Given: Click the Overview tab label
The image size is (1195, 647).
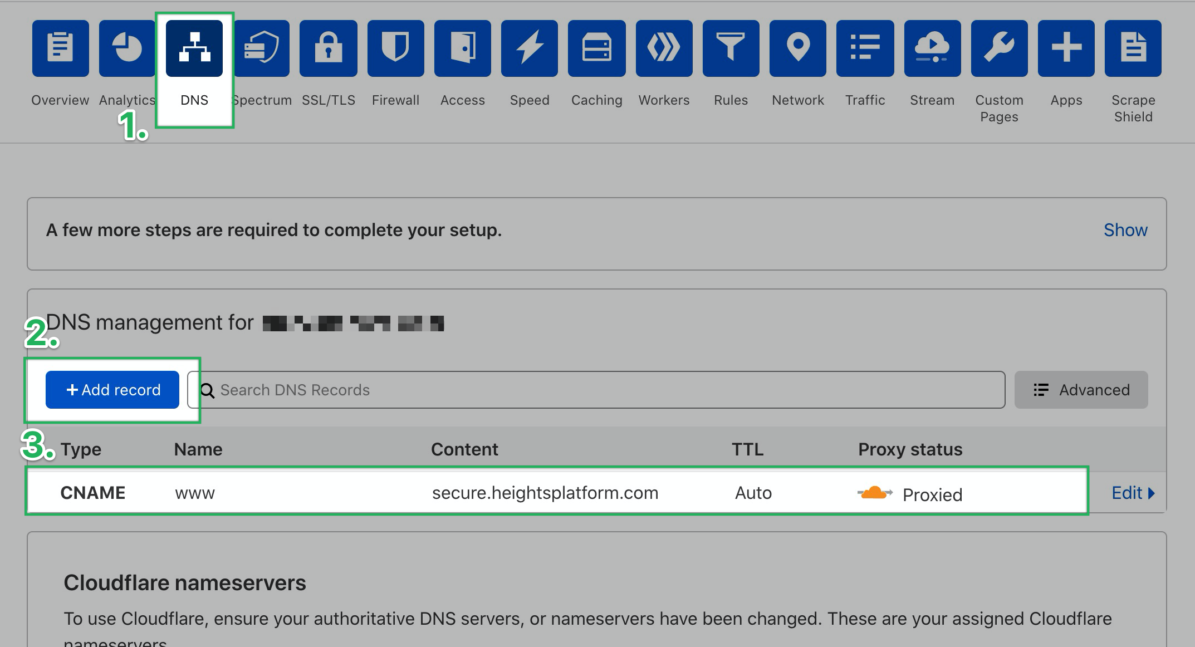Looking at the screenshot, I should point(60,100).
